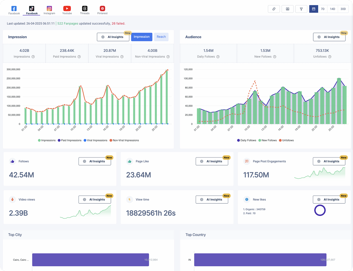Click the info icon next to Paid Impressions

(x=79, y=57)
